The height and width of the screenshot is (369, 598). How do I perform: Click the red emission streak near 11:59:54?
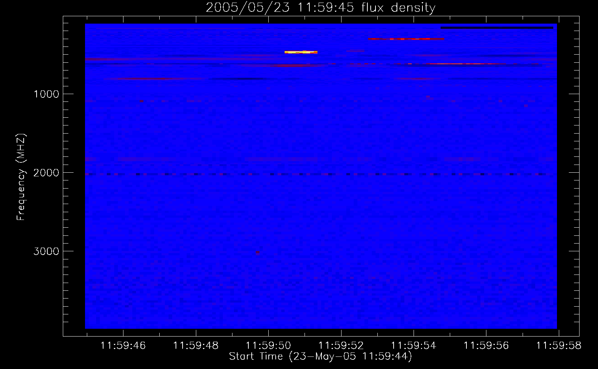coord(406,39)
